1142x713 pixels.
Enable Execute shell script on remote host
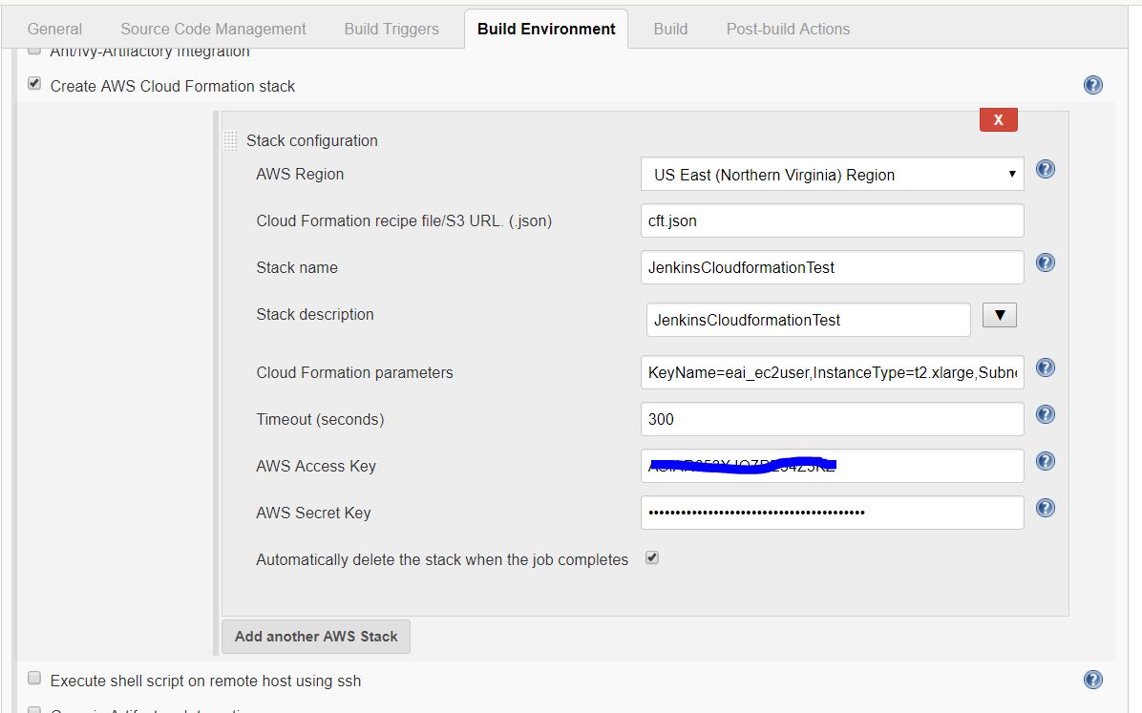(34, 679)
